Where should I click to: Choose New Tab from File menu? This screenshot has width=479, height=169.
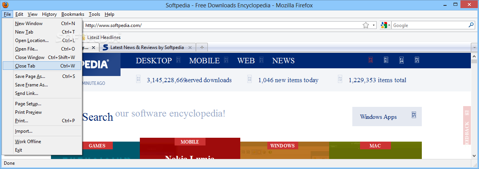pos(42,32)
